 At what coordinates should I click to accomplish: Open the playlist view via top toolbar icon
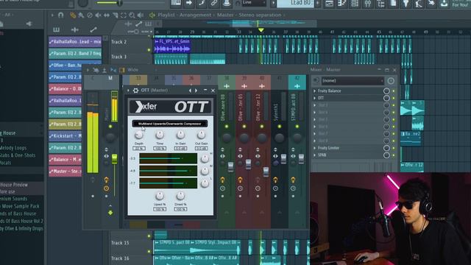(x=329, y=3)
